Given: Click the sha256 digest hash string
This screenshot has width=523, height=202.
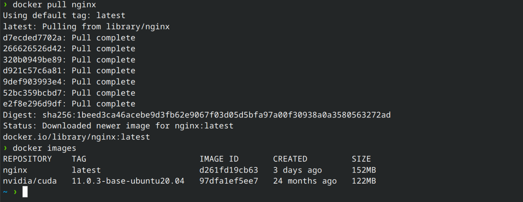Looking at the screenshot, I should click(x=216, y=115).
